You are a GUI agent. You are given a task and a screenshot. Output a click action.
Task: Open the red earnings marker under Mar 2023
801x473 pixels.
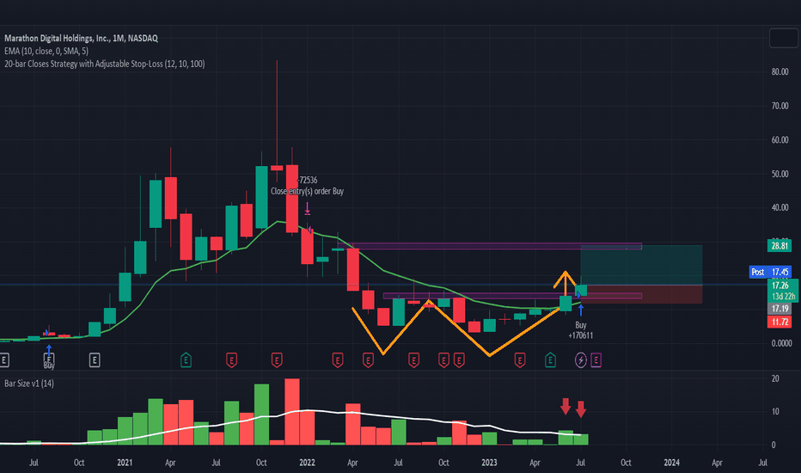pos(519,360)
